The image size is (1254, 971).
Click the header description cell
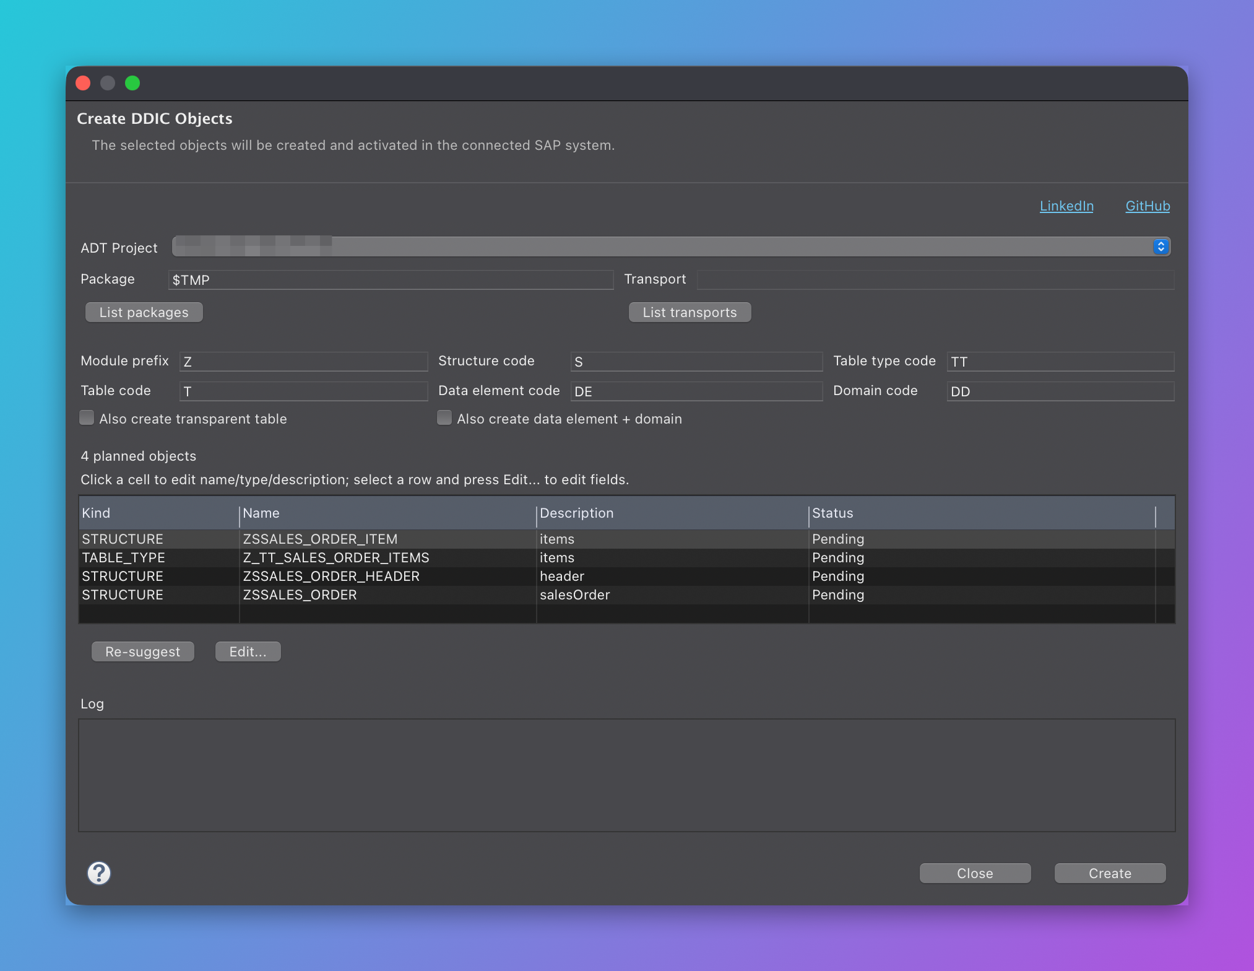672,577
